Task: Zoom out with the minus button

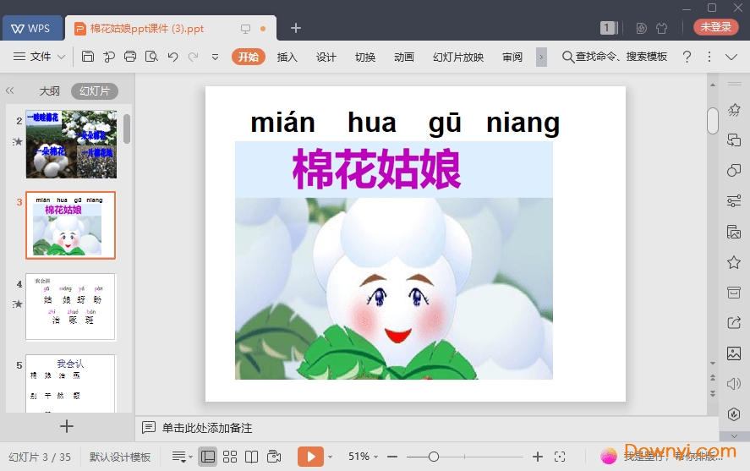Action: pyautogui.click(x=392, y=457)
